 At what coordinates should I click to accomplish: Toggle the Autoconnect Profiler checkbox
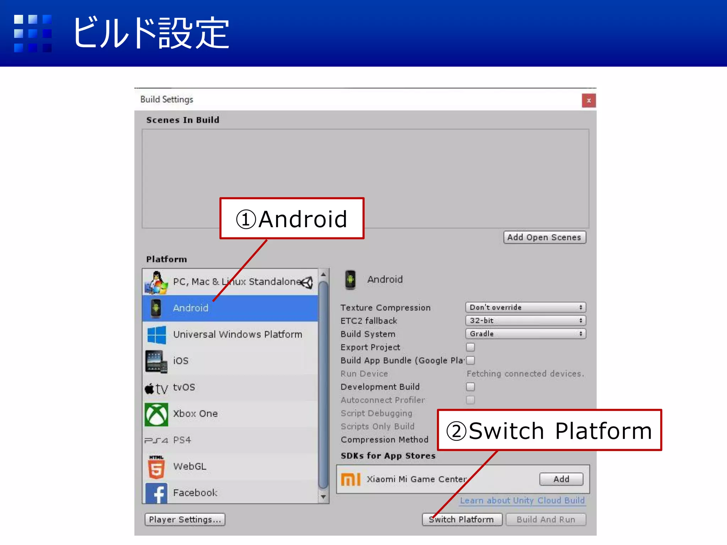(x=470, y=400)
